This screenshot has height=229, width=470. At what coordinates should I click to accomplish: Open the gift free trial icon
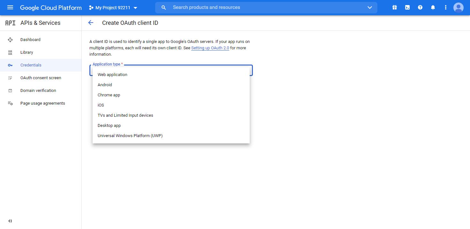pos(395,7)
